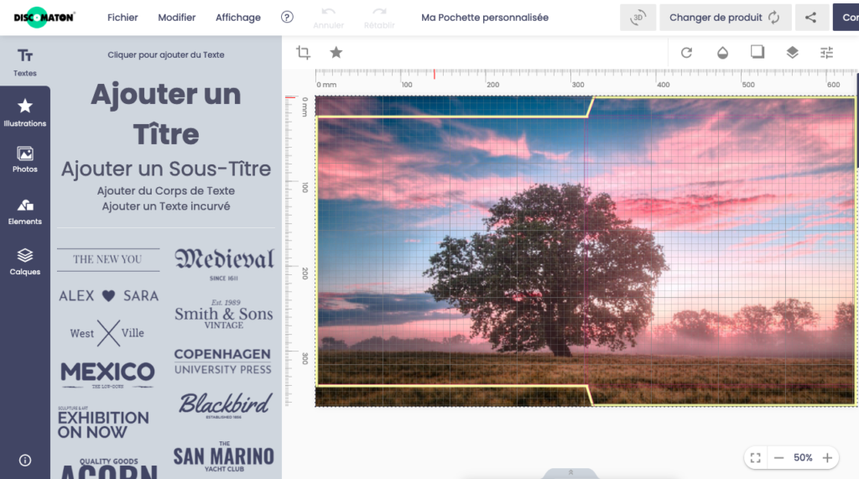Open the help question mark icon

coord(287,17)
